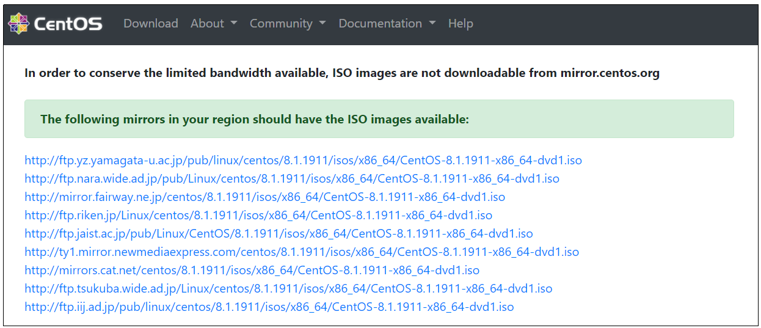
Task: Expand the Community dropdown menu
Action: 288,23
